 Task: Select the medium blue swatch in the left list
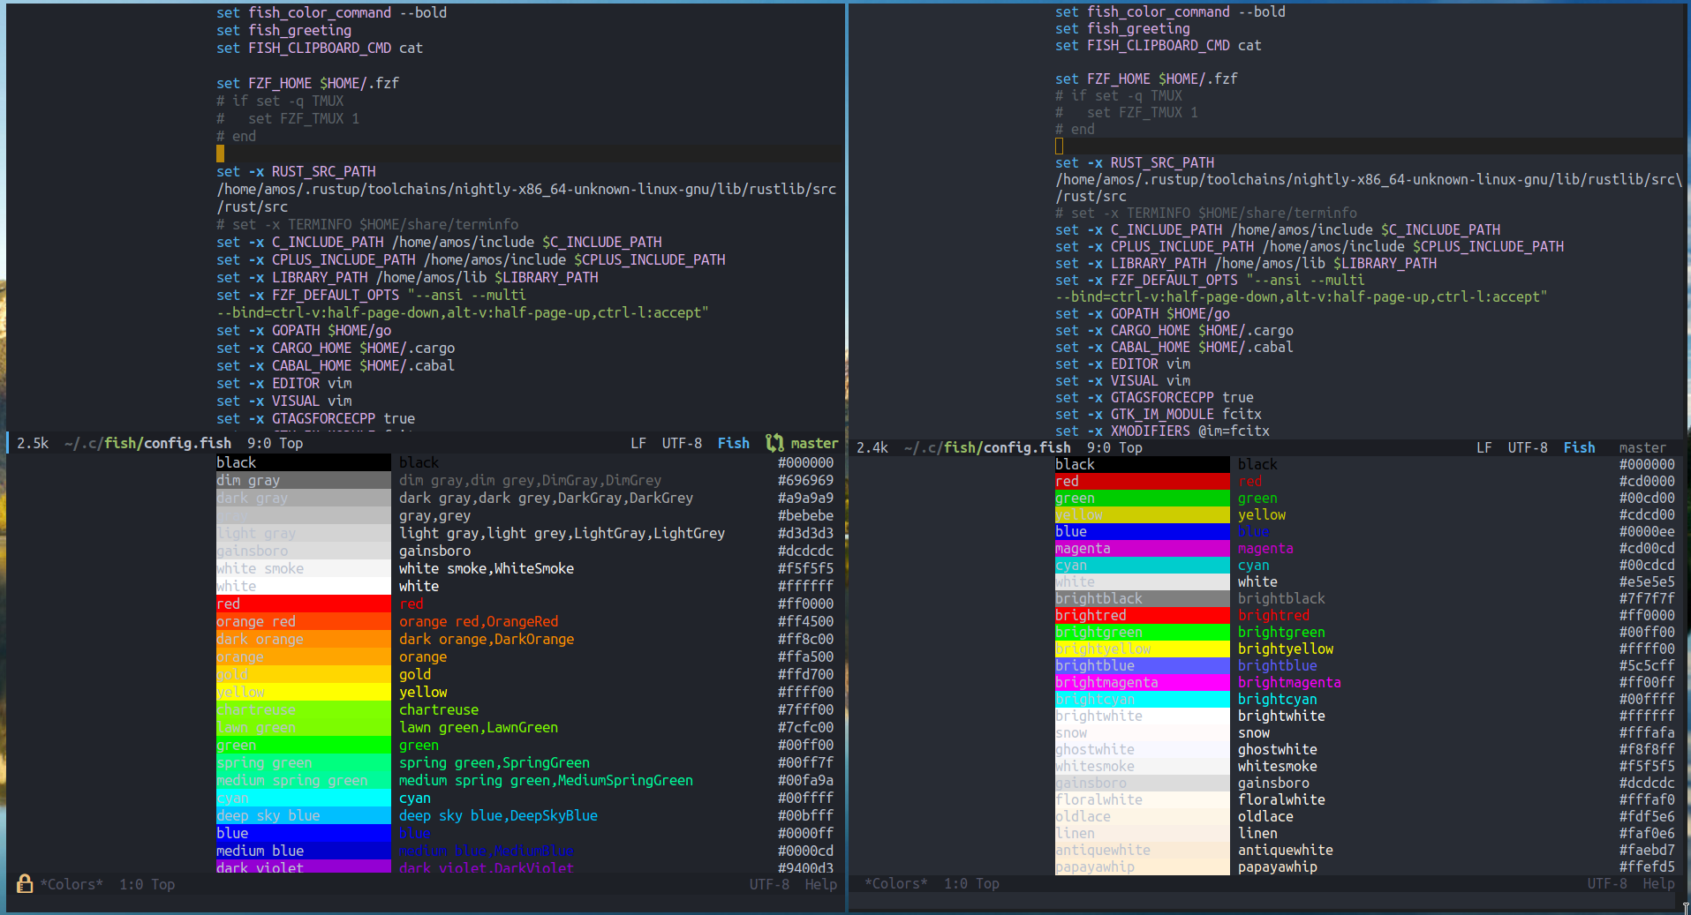(x=303, y=851)
